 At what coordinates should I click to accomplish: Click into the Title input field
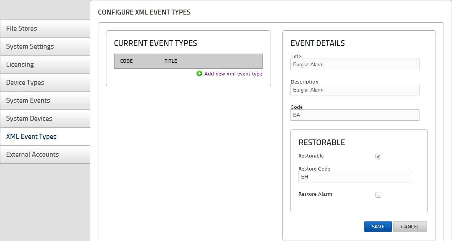coord(354,64)
